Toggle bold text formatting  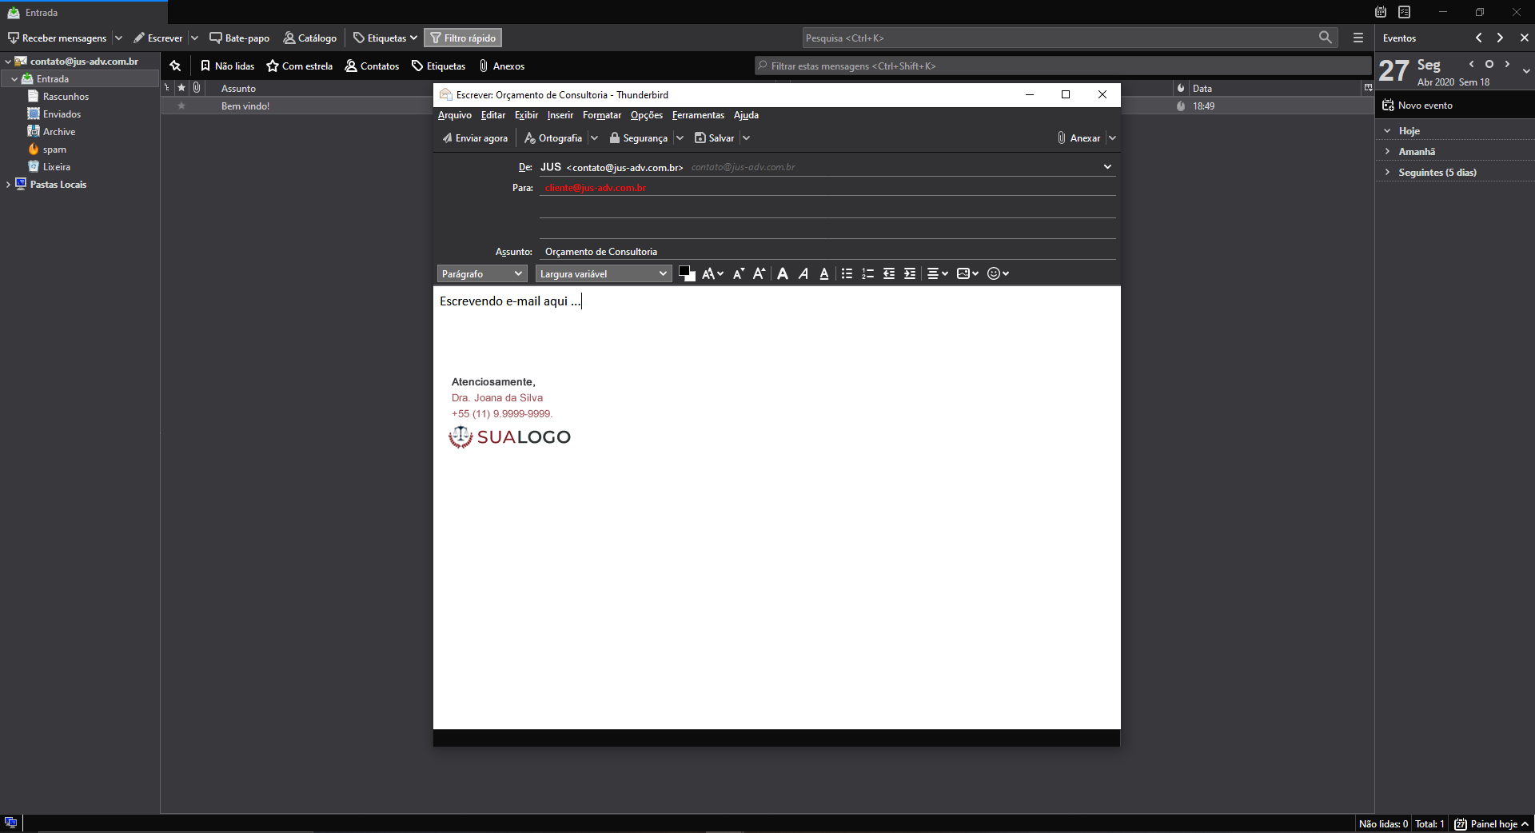(x=783, y=274)
